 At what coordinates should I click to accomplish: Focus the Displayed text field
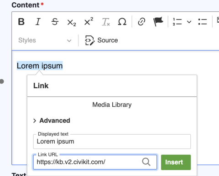tap(112, 141)
